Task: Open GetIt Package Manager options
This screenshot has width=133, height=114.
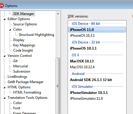Action: point(25,82)
